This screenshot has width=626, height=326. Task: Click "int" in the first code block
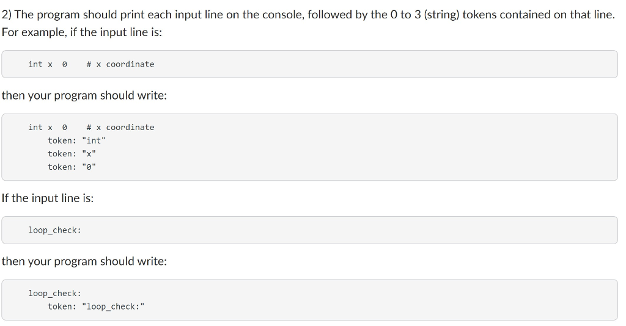35,64
